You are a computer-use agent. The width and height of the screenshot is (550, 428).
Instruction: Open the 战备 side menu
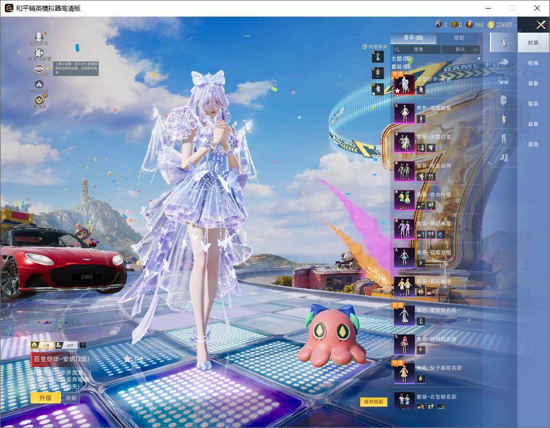533,124
